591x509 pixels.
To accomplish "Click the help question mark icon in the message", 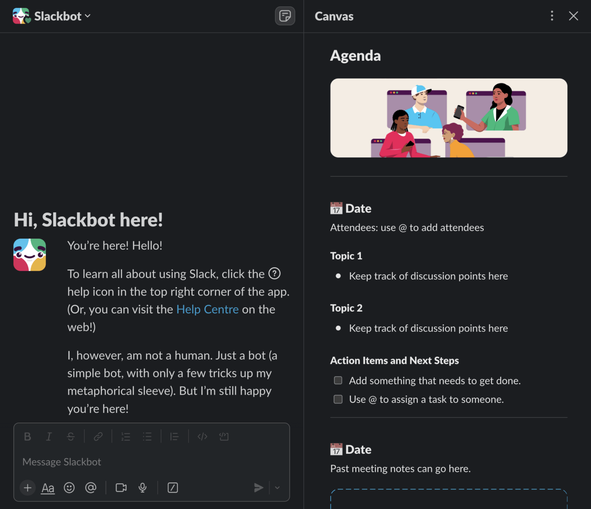I will [x=274, y=274].
